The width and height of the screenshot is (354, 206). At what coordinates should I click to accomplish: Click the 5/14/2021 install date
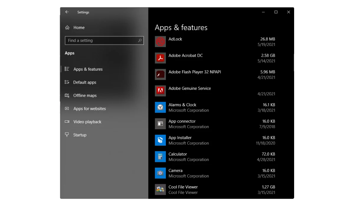[266, 61]
